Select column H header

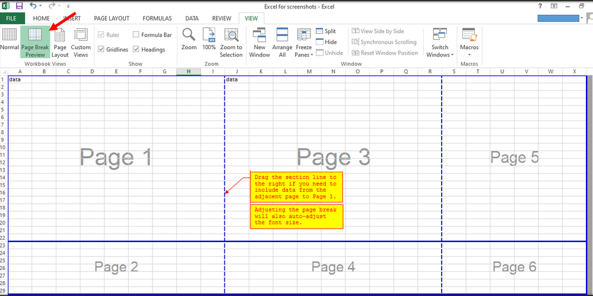188,72
